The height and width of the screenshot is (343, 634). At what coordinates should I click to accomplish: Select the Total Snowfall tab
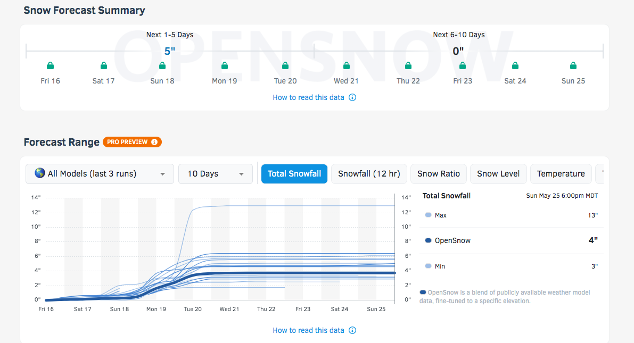pyautogui.click(x=294, y=174)
